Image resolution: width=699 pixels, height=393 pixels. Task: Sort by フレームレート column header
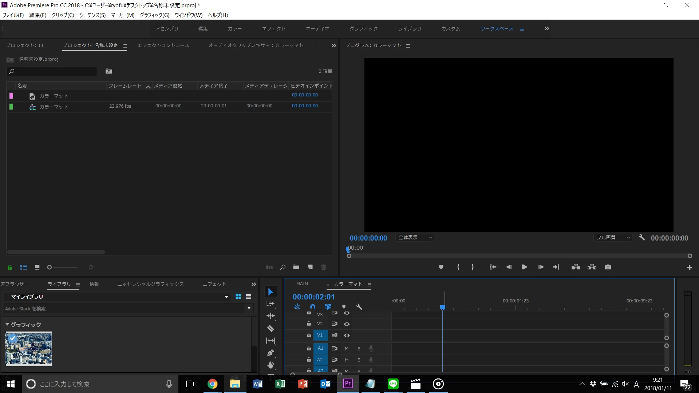(x=125, y=86)
